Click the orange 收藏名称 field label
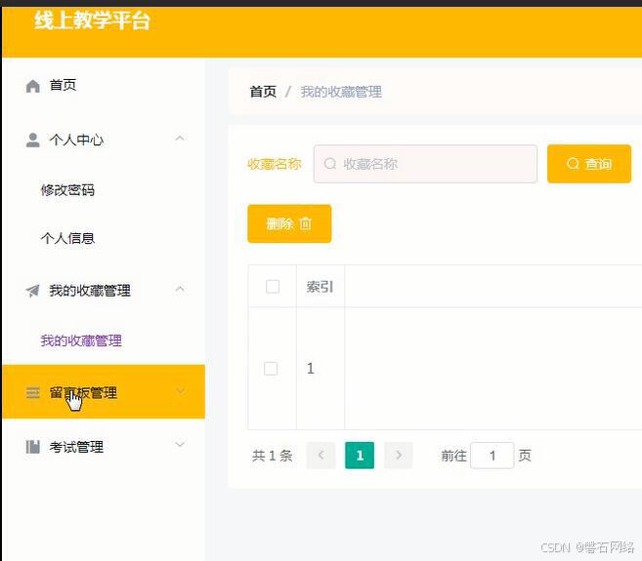Screen dimensions: 642x561 click(275, 164)
